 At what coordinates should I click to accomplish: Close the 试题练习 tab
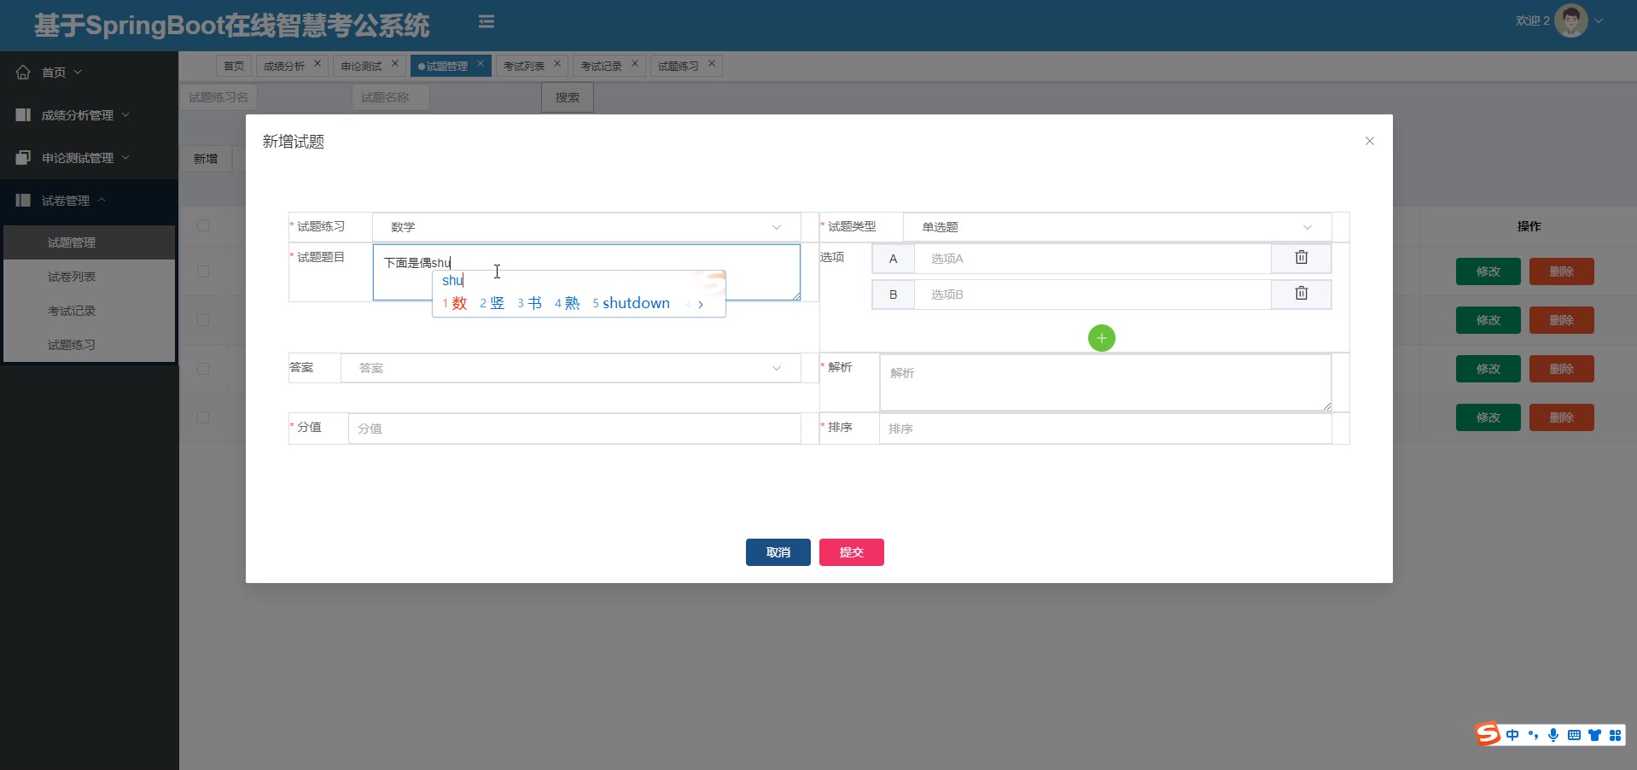point(712,63)
